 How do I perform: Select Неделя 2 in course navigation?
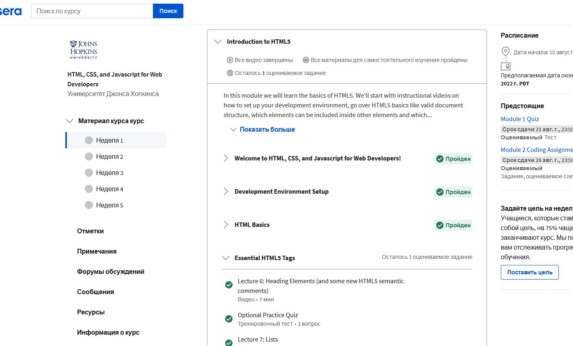point(116,156)
